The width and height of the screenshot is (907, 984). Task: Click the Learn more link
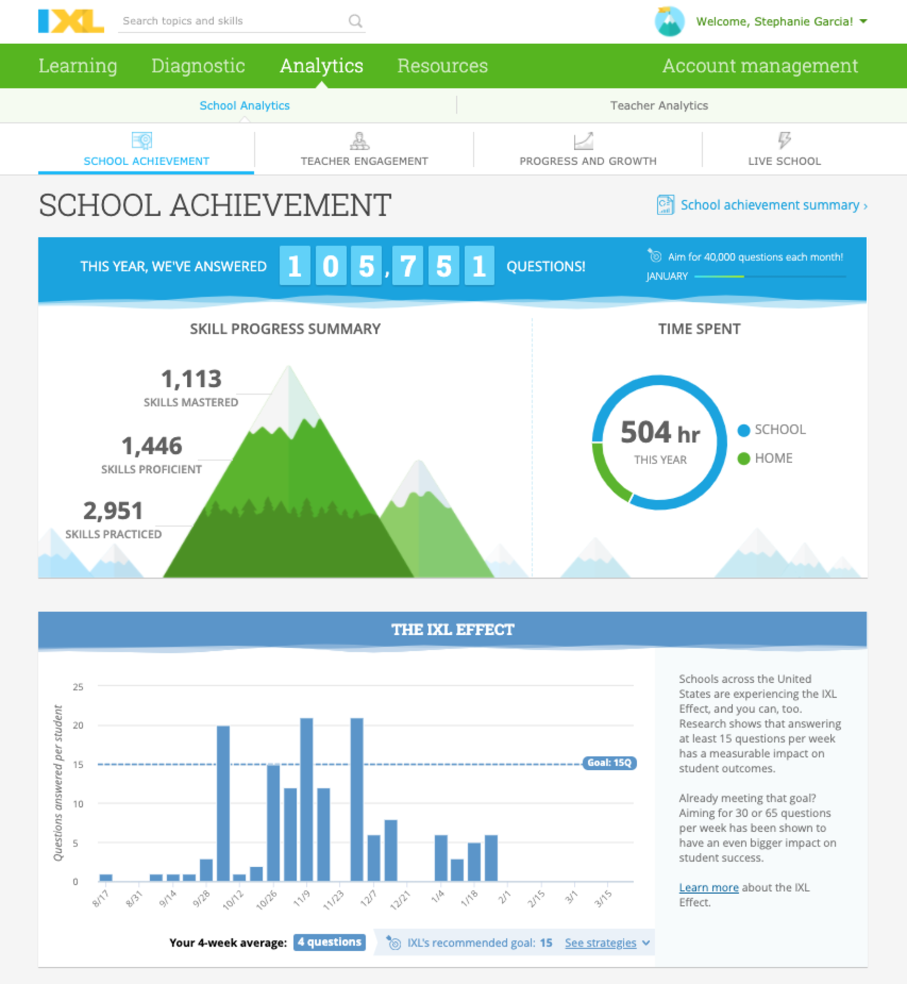tap(708, 887)
